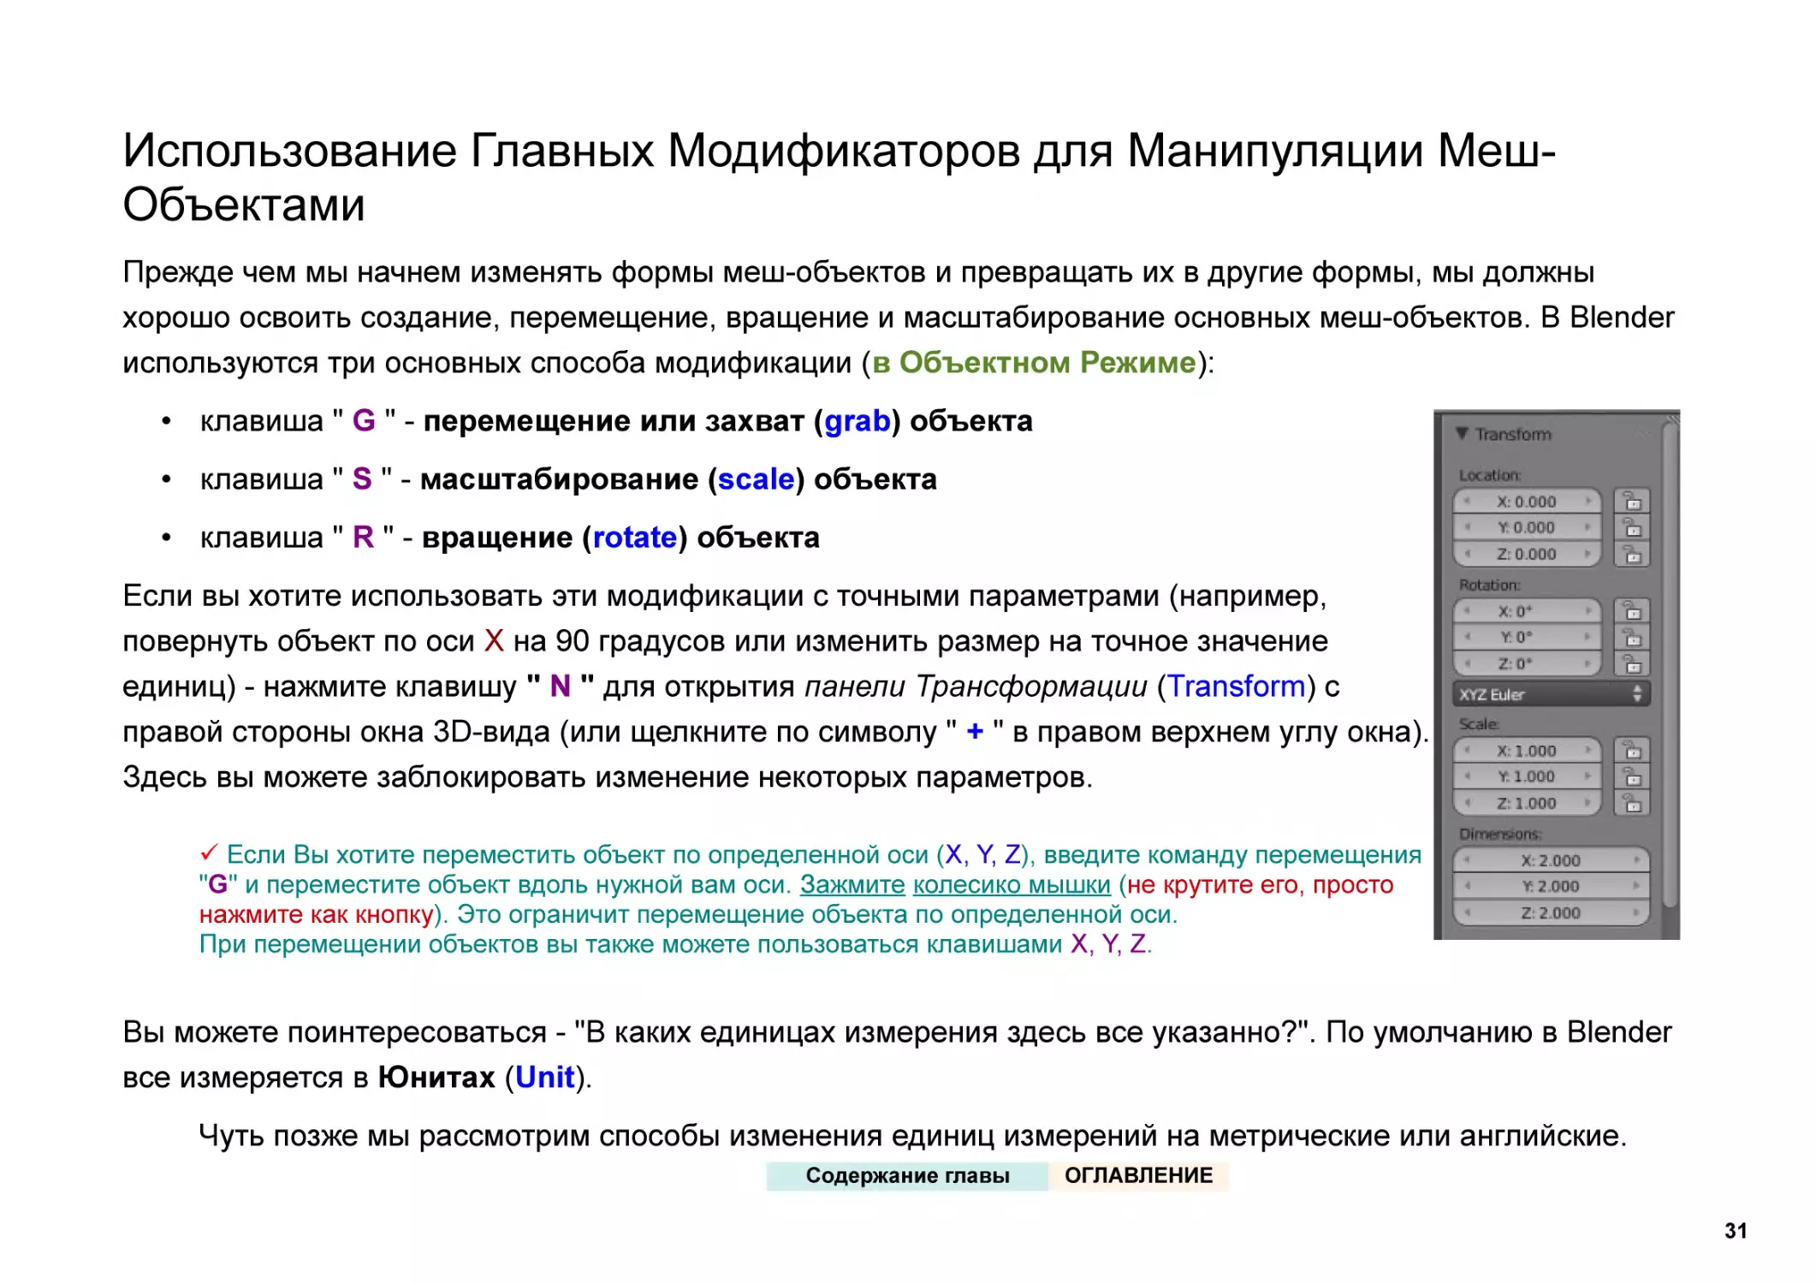Click the Dimensions: label in the panel
The width and height of the screenshot is (1816, 1284).
click(x=1500, y=834)
